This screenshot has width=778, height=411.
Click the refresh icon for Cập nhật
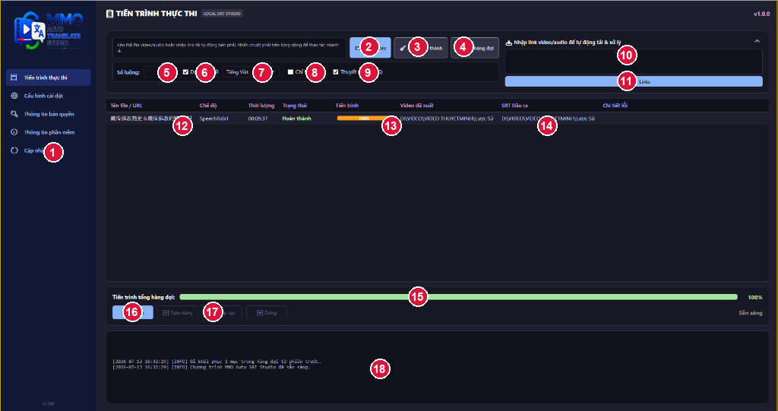click(x=14, y=150)
